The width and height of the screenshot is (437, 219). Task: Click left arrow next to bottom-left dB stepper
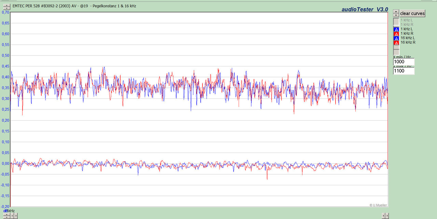pos(12,216)
